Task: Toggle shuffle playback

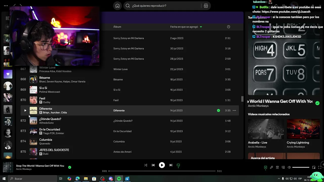Action: pyautogui.click(x=146, y=165)
